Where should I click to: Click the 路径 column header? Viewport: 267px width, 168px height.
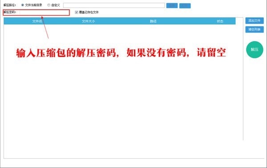pyautogui.click(x=153, y=21)
